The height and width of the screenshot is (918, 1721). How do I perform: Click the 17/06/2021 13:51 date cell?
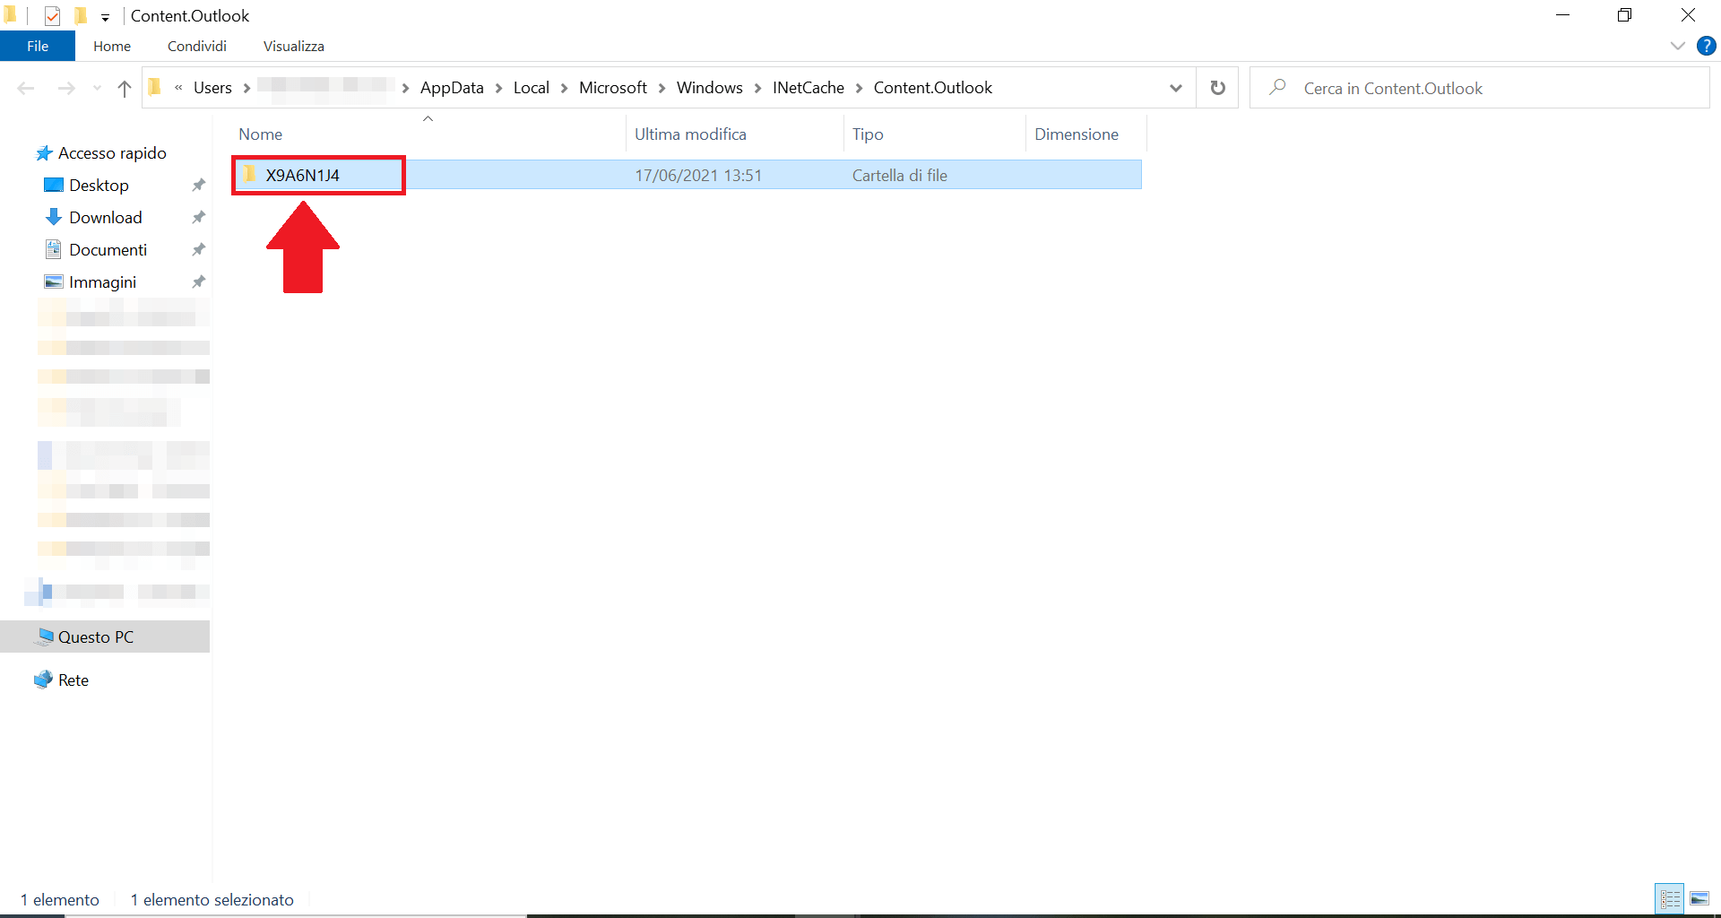click(698, 176)
